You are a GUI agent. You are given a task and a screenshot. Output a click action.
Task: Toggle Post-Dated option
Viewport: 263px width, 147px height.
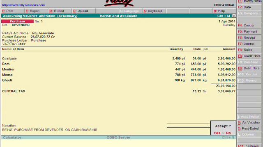click(x=249, y=129)
